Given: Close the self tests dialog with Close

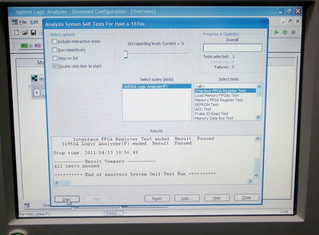Looking at the screenshot, I should pyautogui.click(x=247, y=197).
